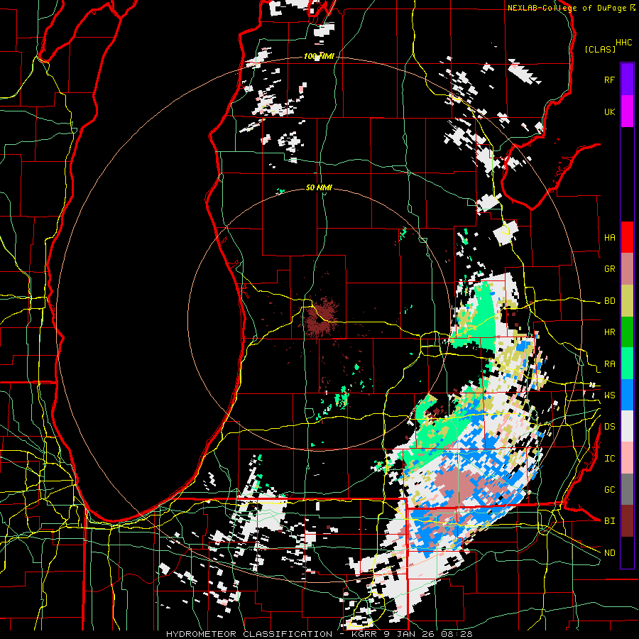Click the HHC product code text
This screenshot has width=639, height=639.
624,43
